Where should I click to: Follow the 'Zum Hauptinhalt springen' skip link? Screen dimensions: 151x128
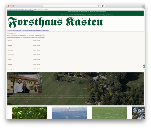tap(14, 10)
